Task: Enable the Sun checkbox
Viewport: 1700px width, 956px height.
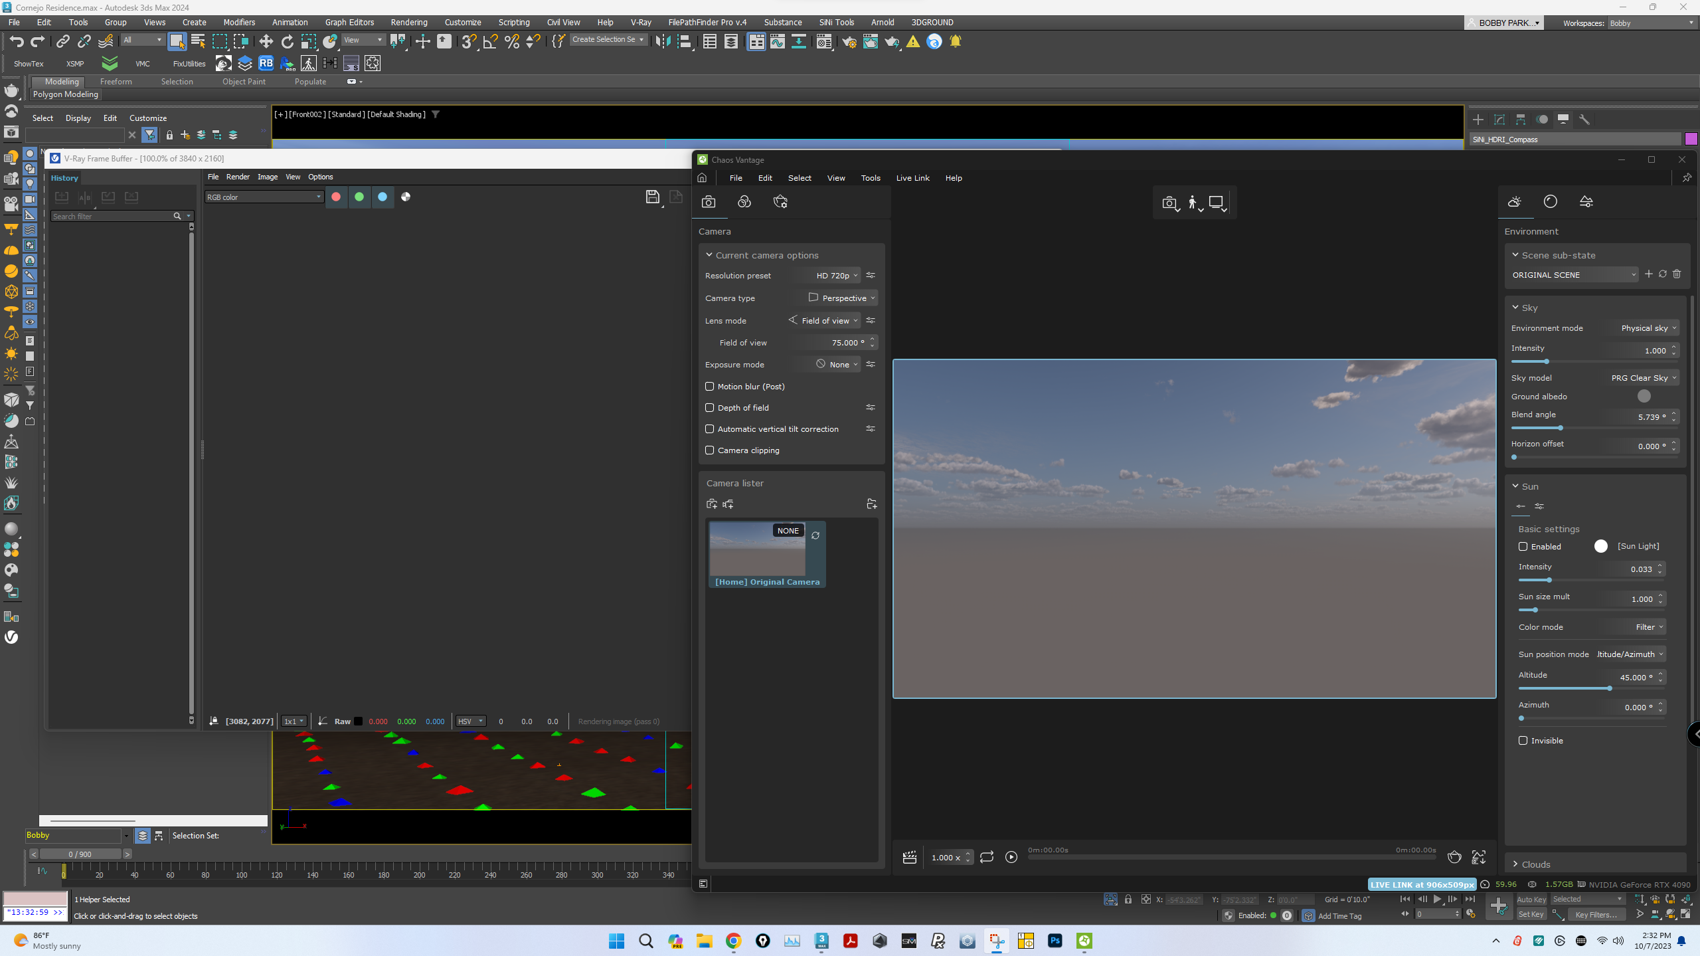Action: coord(1523,547)
